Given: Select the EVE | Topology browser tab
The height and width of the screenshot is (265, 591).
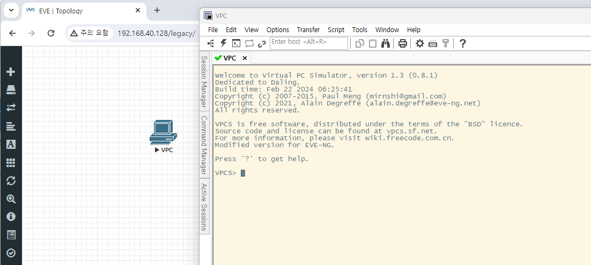Looking at the screenshot, I should [x=84, y=11].
